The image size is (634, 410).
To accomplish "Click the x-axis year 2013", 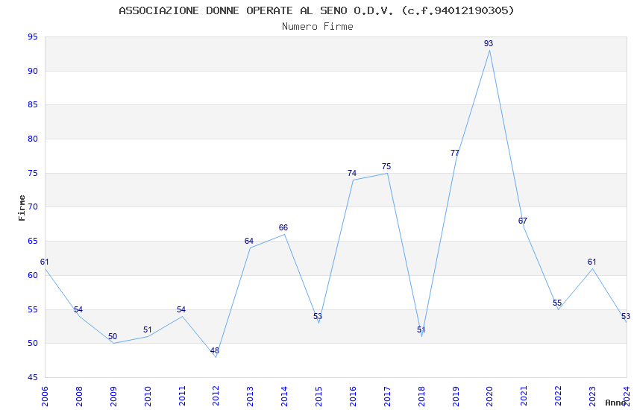I will coord(250,396).
